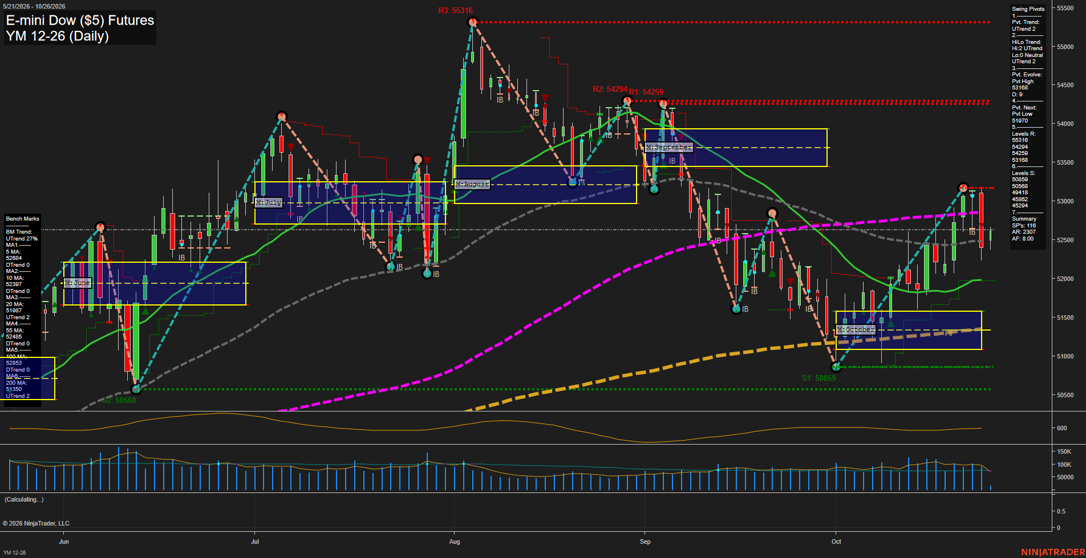Click the (Calculating...) indicator status text
This screenshot has width=1086, height=558.
click(x=24, y=499)
